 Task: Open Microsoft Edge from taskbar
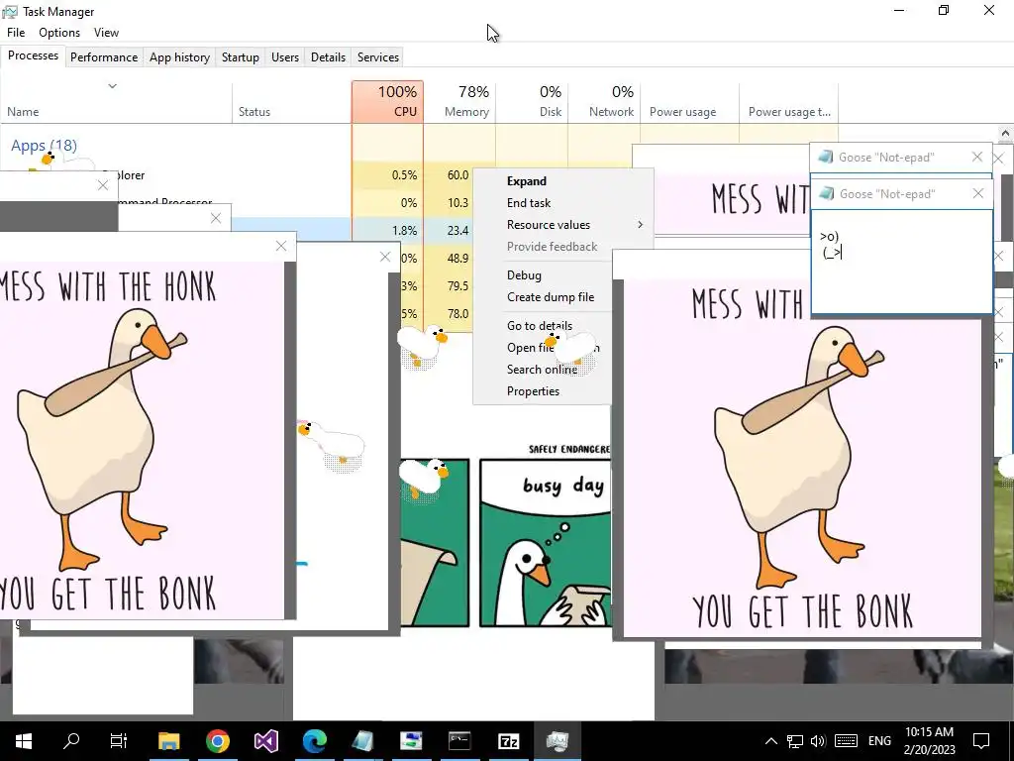[x=315, y=740]
